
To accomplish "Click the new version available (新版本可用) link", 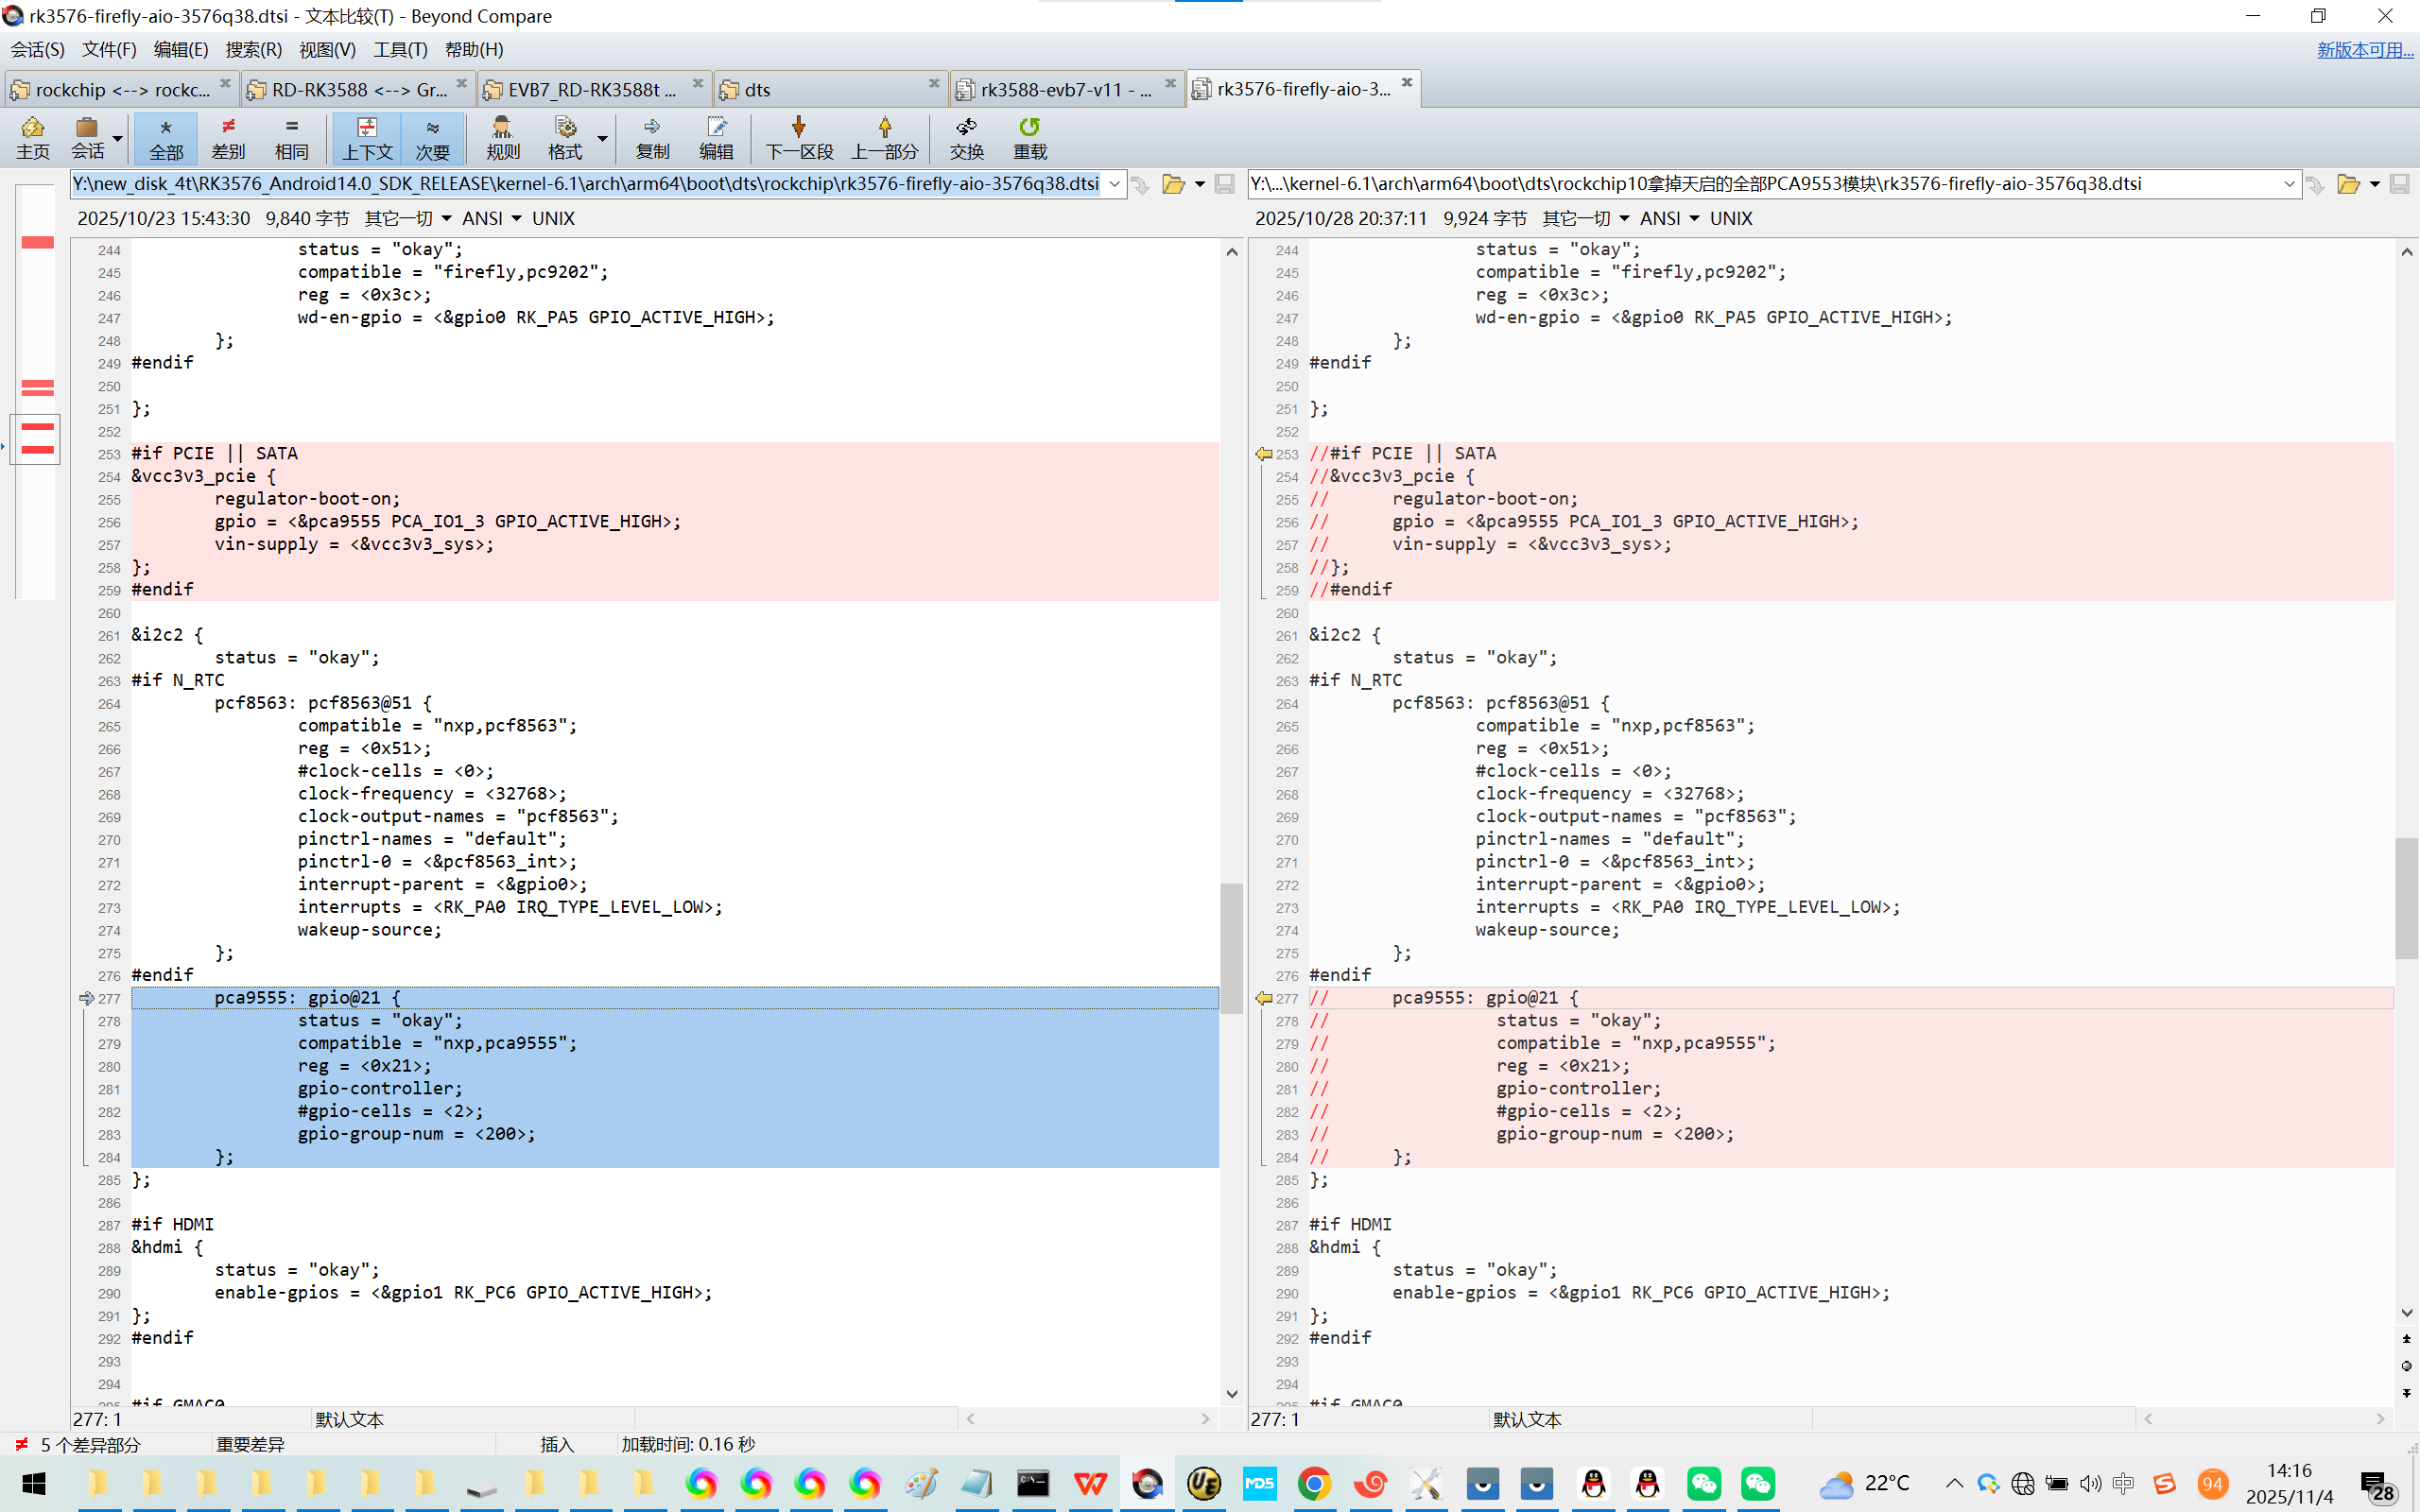I will click(x=2364, y=49).
